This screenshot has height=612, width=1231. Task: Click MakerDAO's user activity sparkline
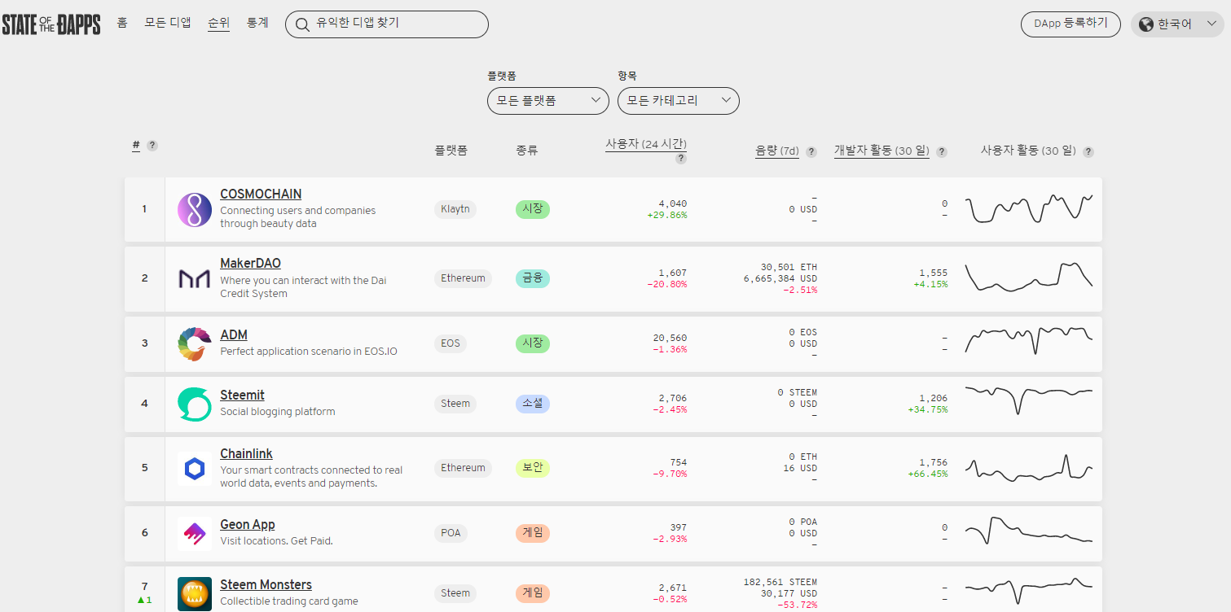click(x=1029, y=277)
